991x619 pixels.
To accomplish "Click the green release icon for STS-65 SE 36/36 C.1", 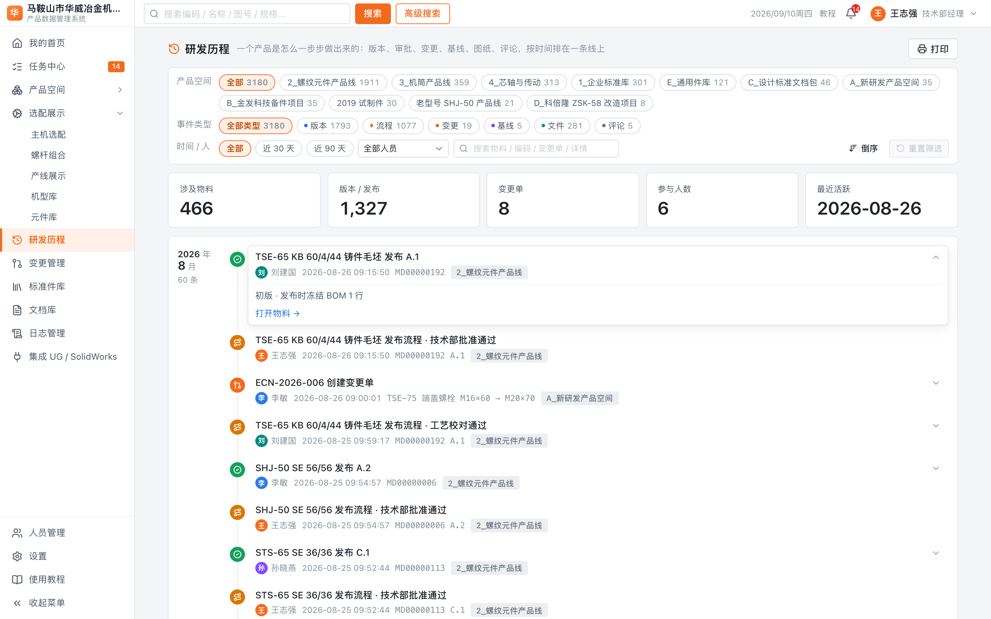I will [237, 554].
